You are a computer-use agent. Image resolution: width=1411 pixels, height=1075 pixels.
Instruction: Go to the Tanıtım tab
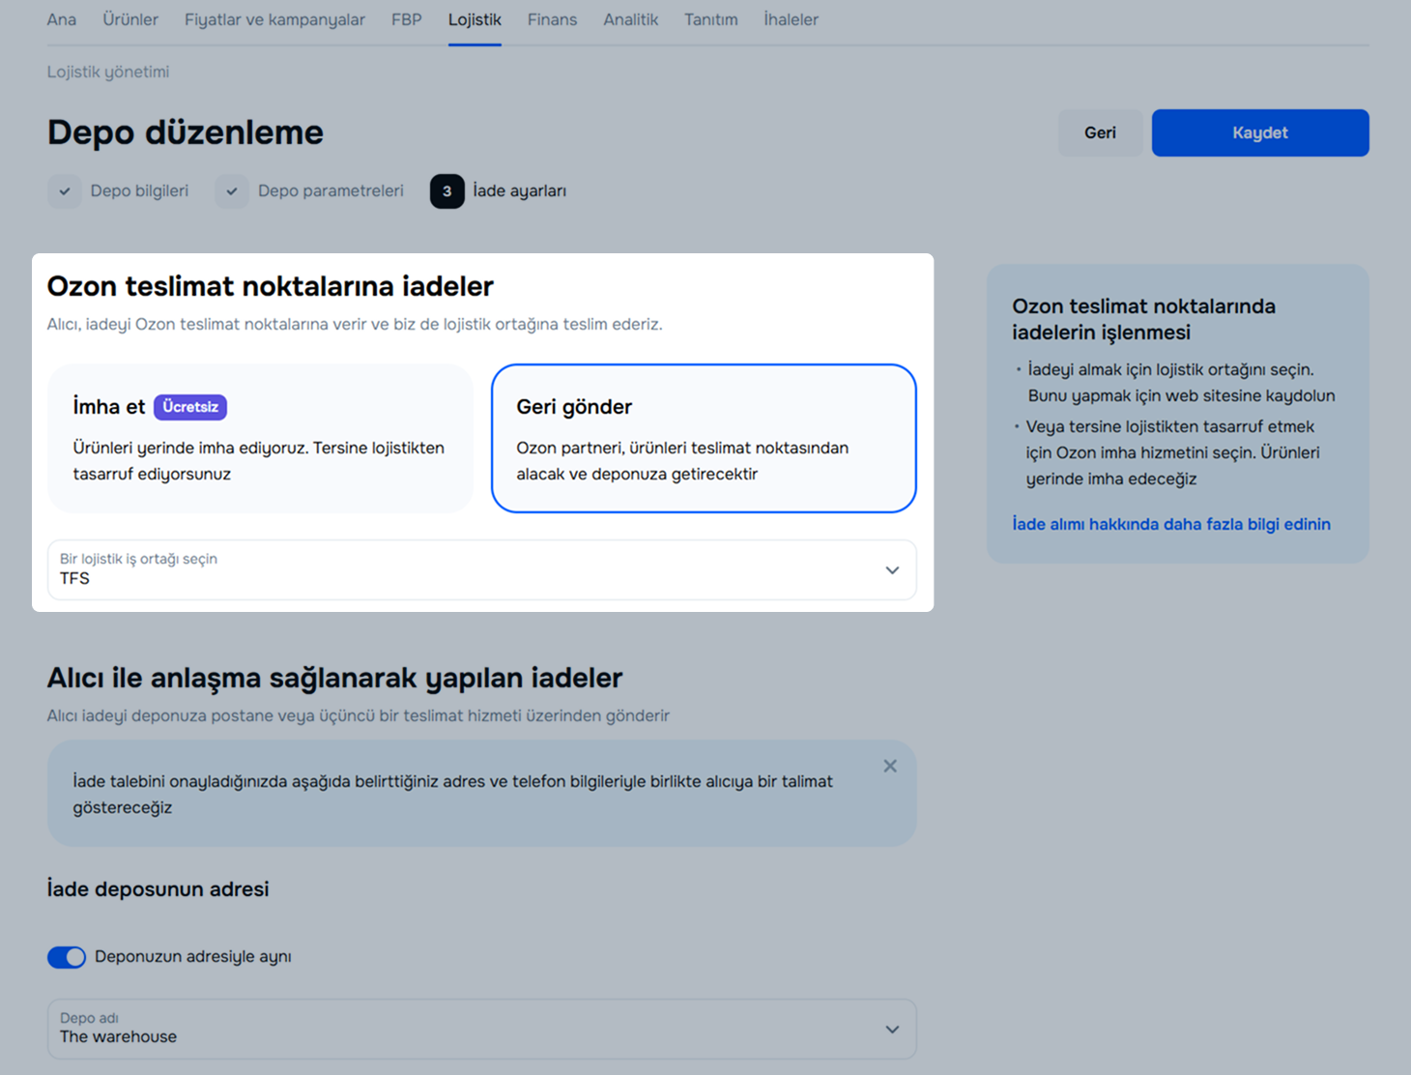point(710,19)
